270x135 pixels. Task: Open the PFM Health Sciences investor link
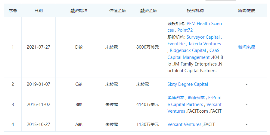click(204, 24)
